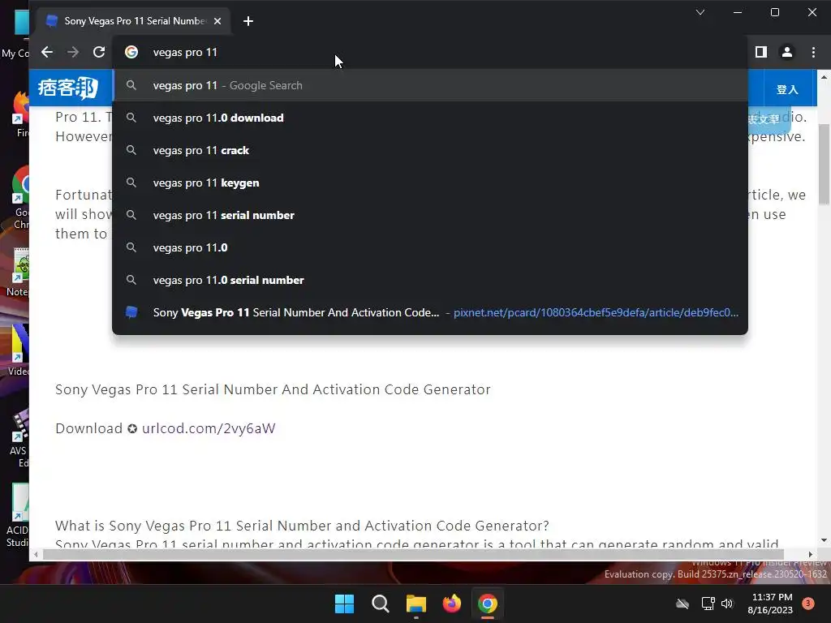Choose 'vegas pro 11 crack' suggestion
Image resolution: width=831 pixels, height=623 pixels.
(x=430, y=150)
